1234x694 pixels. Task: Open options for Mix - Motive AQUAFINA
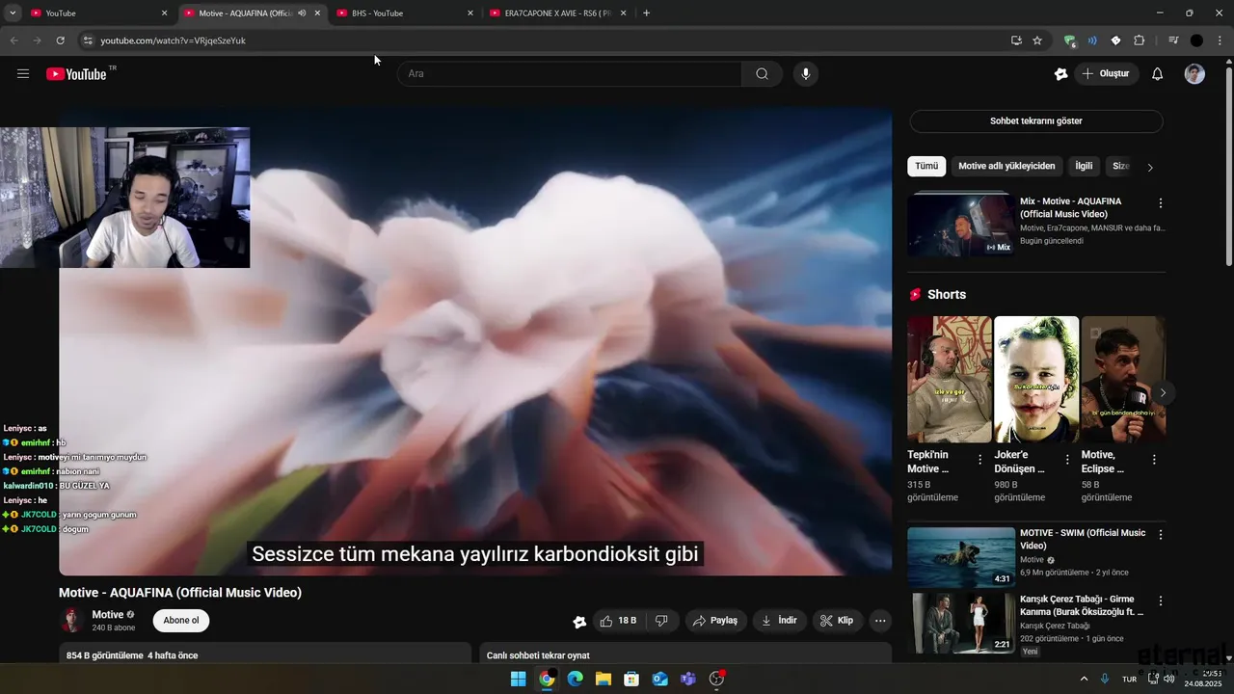[1160, 203]
